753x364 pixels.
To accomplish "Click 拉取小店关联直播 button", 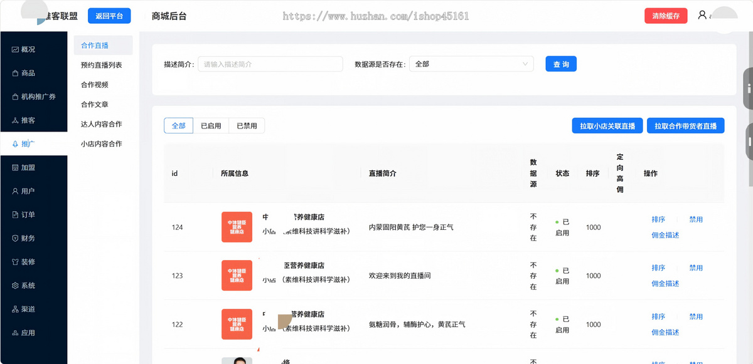I will tap(607, 126).
